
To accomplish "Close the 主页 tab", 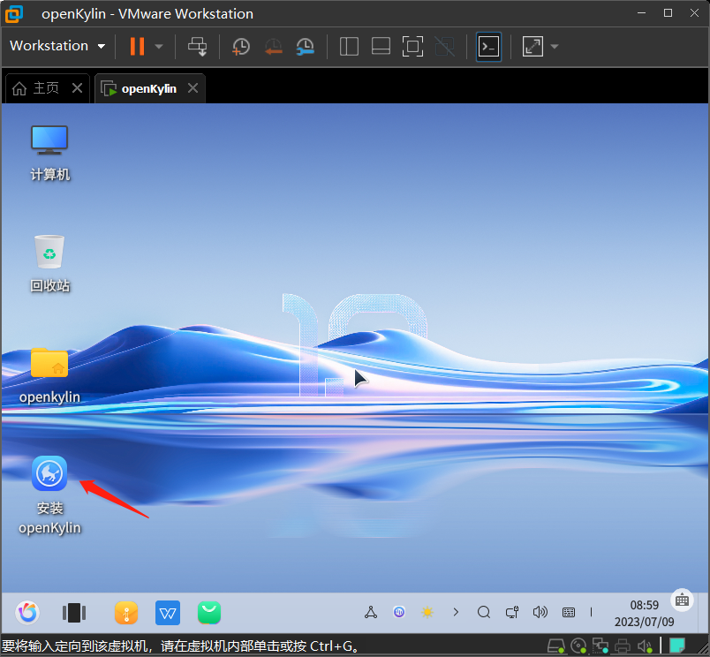I will tap(78, 87).
